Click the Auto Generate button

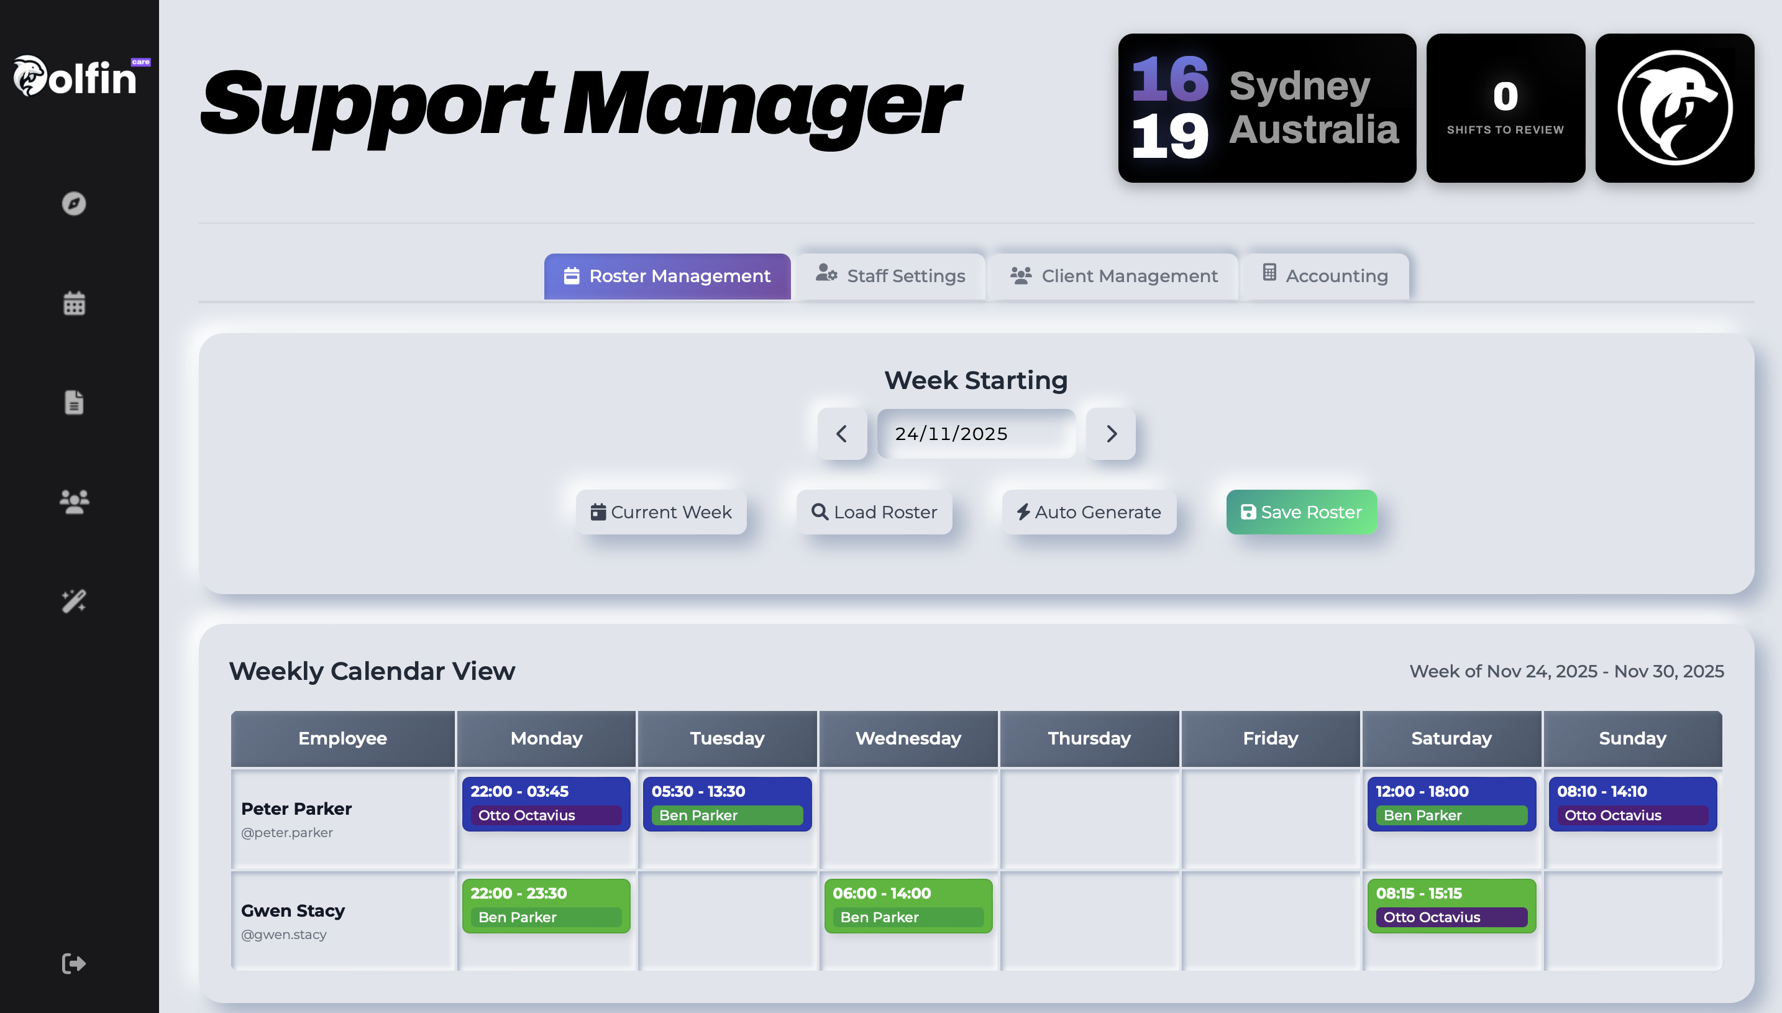coord(1089,512)
